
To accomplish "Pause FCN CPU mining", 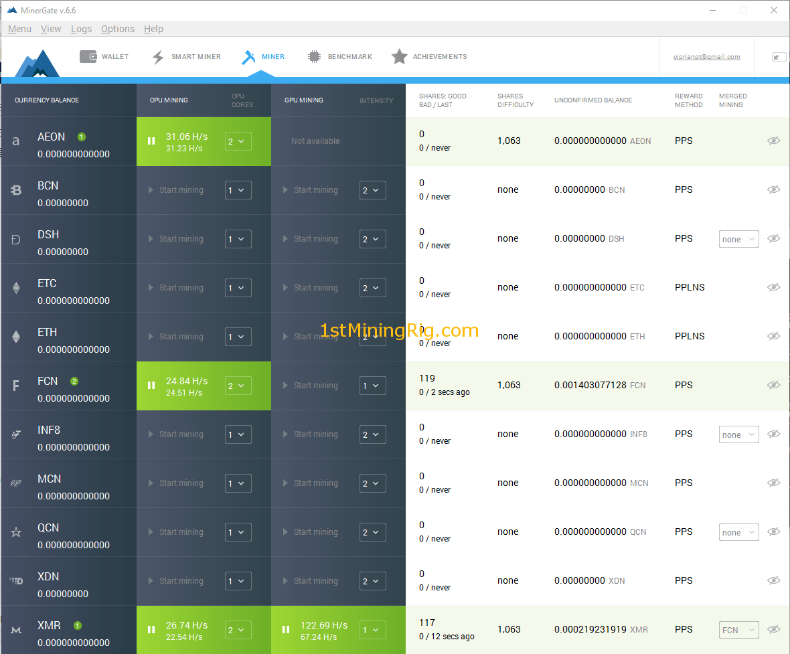I will point(151,386).
